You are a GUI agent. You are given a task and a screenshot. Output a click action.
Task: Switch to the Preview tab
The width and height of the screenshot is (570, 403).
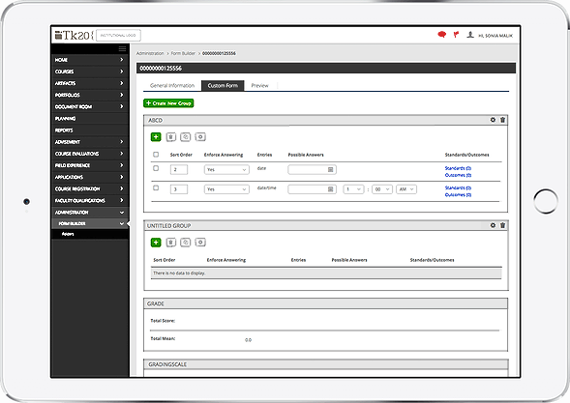pos(260,86)
